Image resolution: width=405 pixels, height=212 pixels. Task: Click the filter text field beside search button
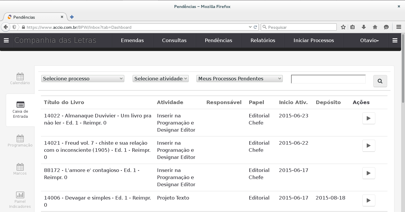coord(328,79)
